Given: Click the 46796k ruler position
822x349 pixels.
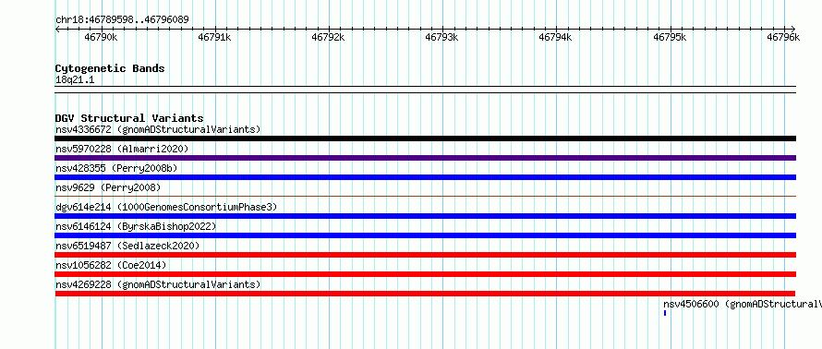Looking at the screenshot, I should click(x=784, y=37).
